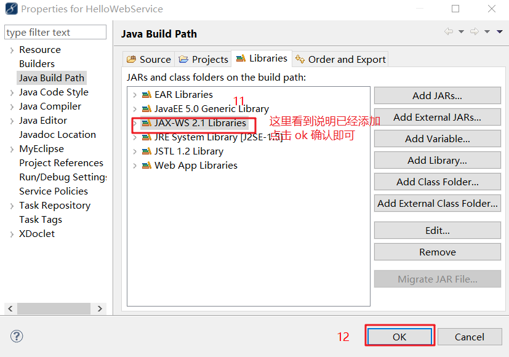Click the Add Library... button

click(x=437, y=160)
